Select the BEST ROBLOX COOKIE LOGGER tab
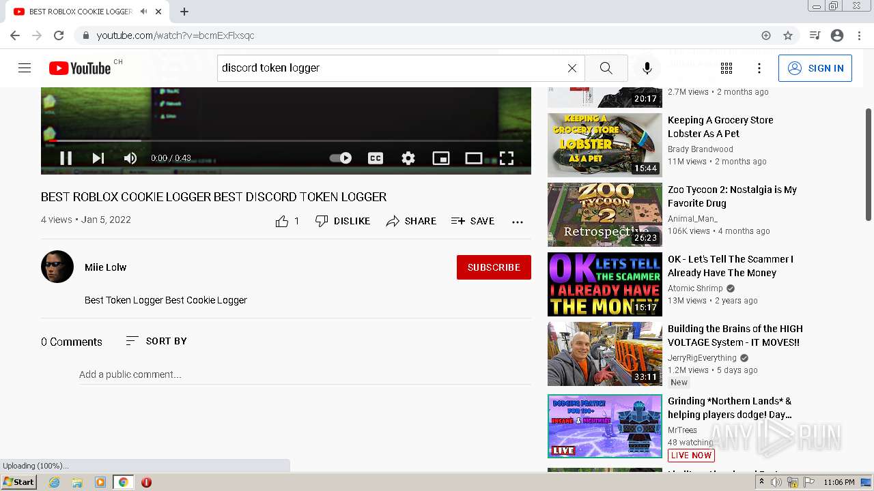Image resolution: width=874 pixels, height=491 pixels. click(88, 12)
